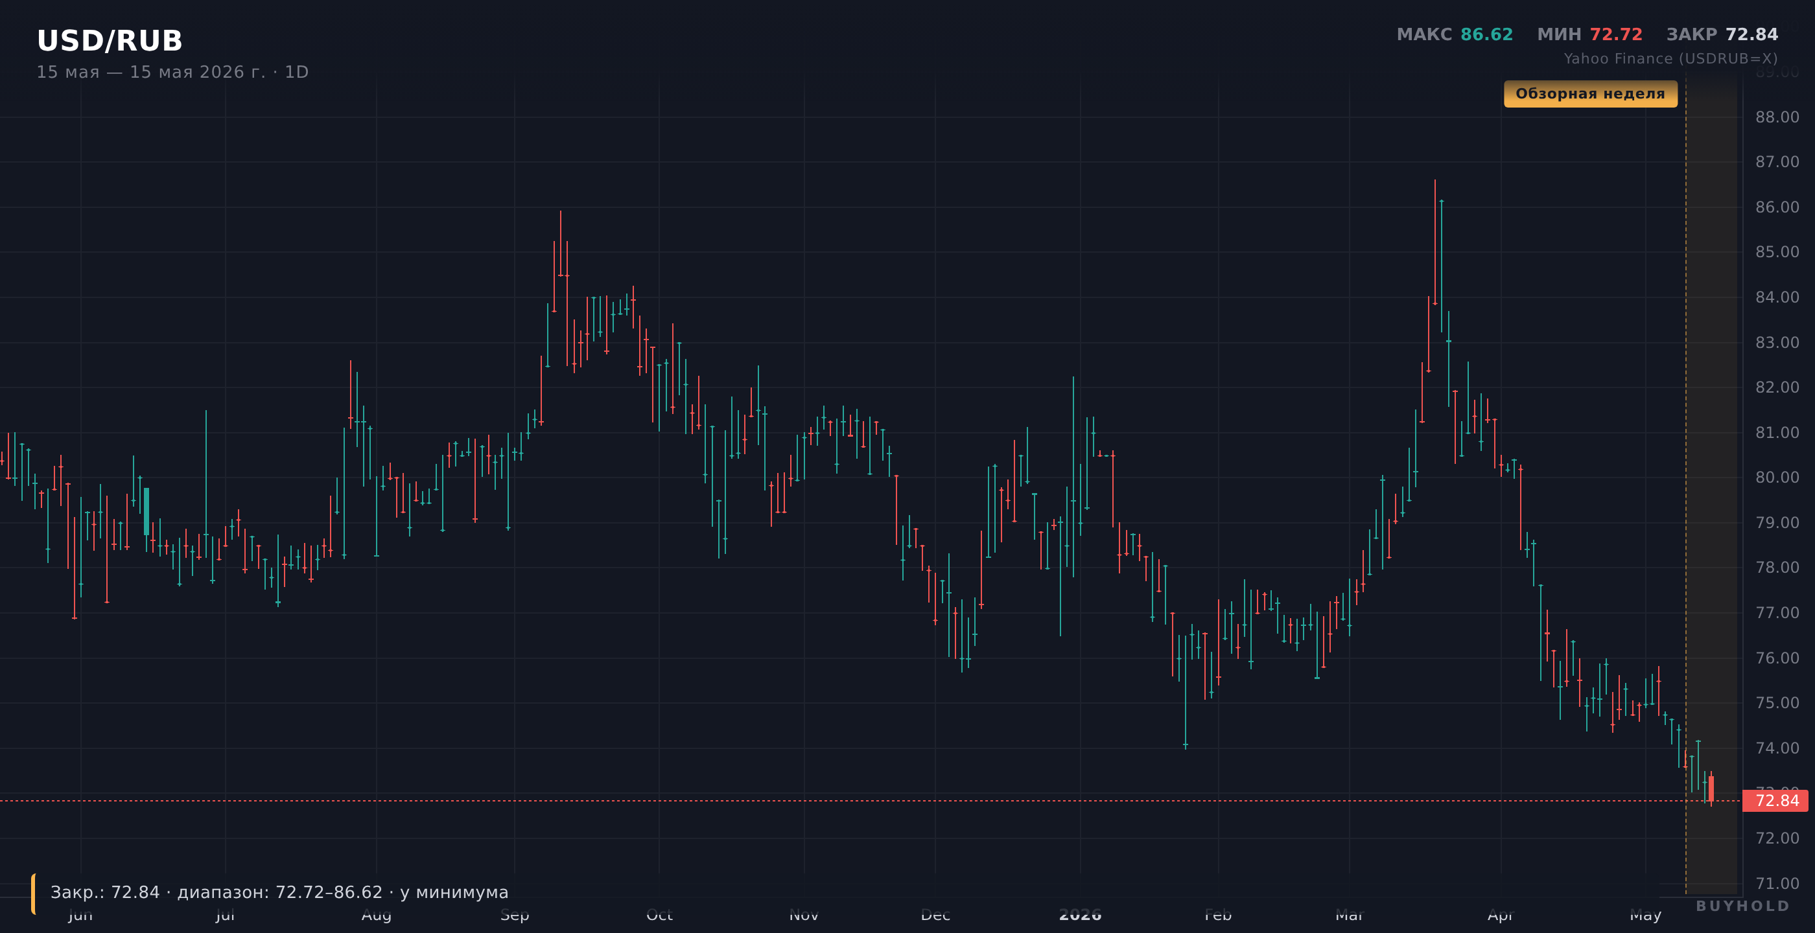Click the 76.00 price axis label
The height and width of the screenshot is (933, 1815).
point(1777,658)
